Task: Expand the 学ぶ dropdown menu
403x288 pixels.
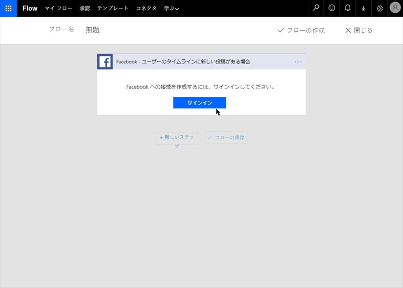Action: [171, 8]
